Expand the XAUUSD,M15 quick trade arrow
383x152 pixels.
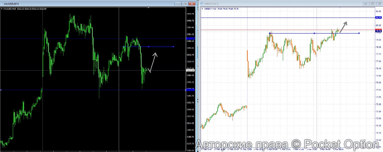[x=2, y=9]
